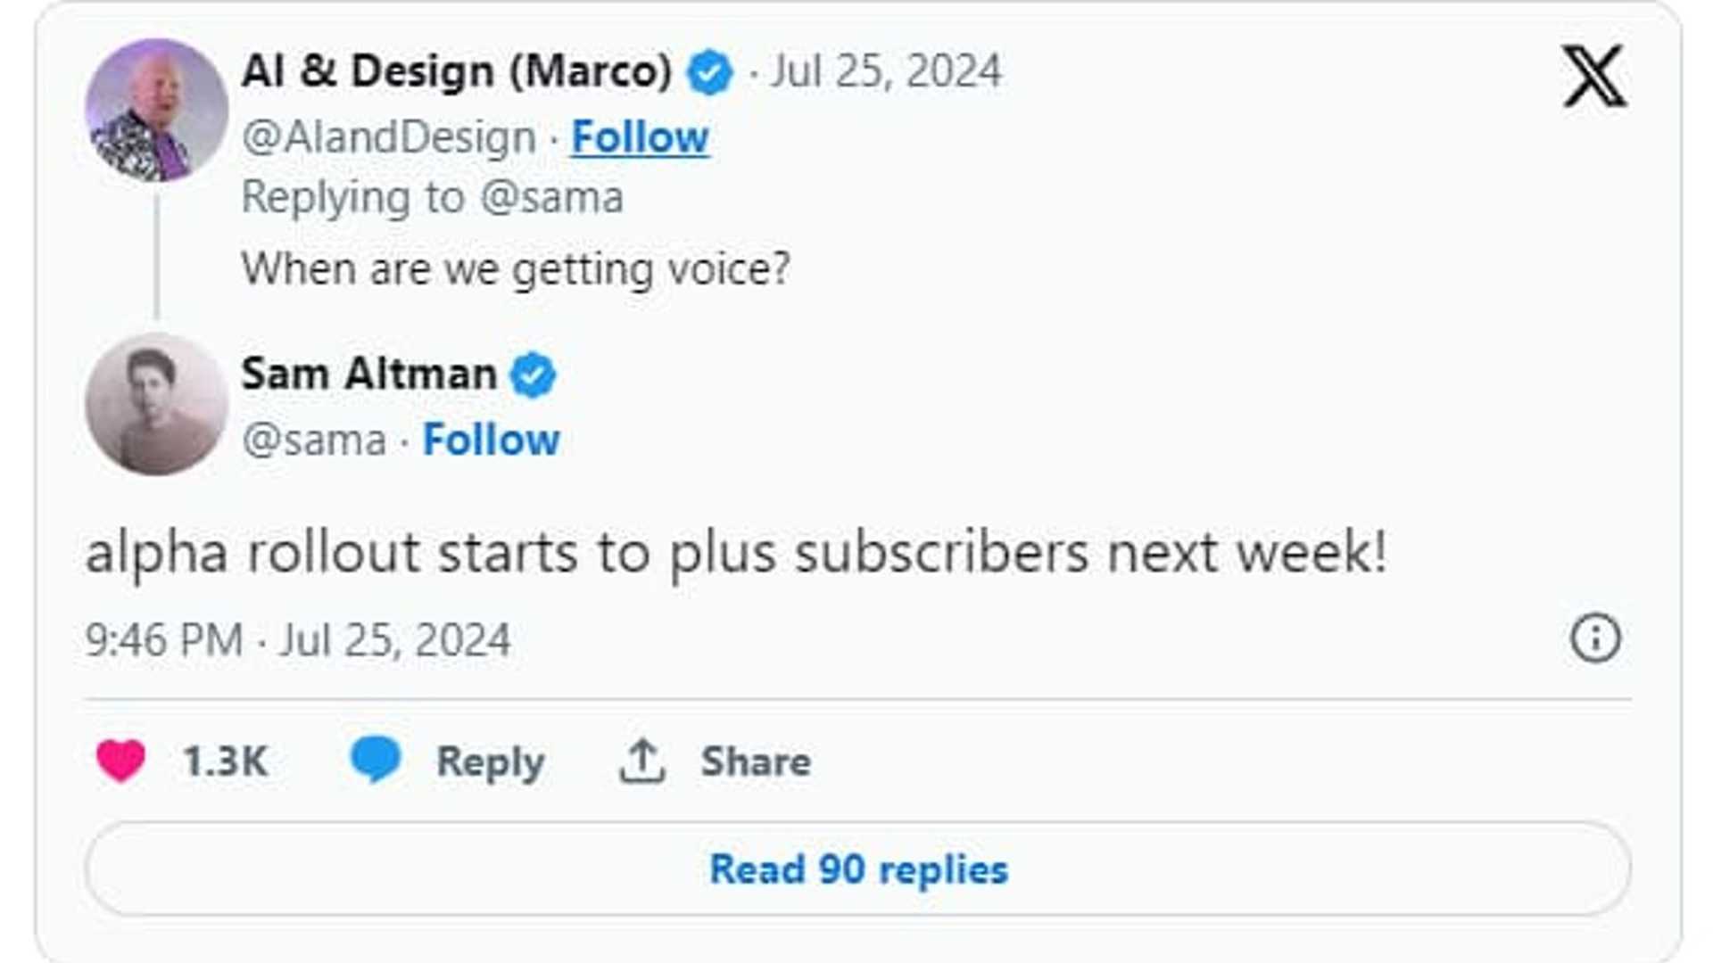Open AI & Design profile picture
This screenshot has height=963, width=1713.
[156, 111]
